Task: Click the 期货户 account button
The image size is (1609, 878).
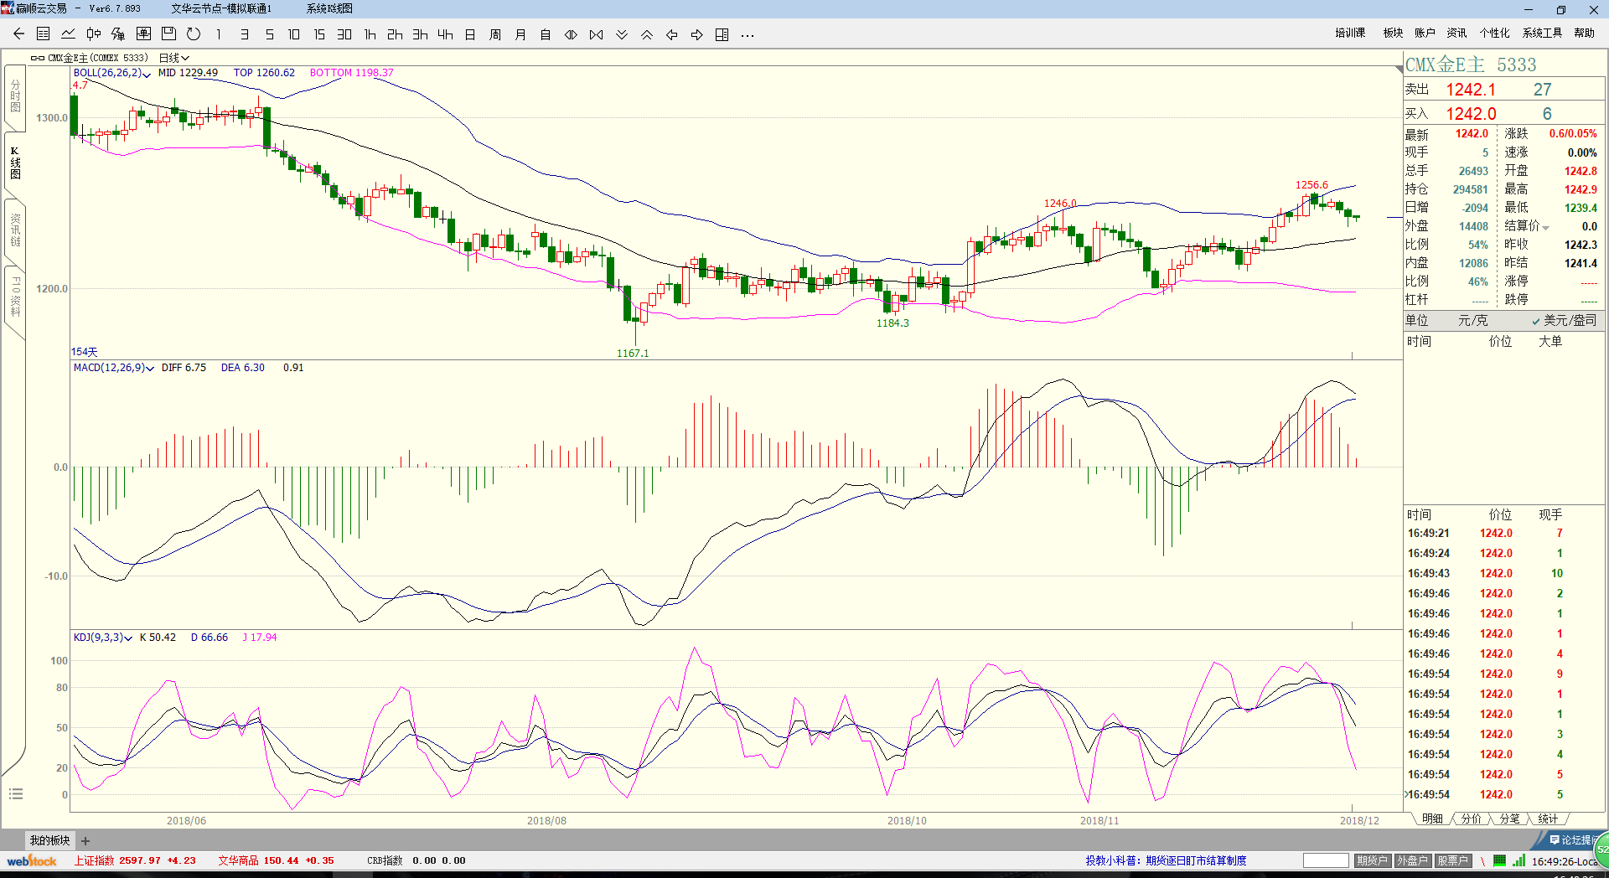Action: [x=1372, y=860]
